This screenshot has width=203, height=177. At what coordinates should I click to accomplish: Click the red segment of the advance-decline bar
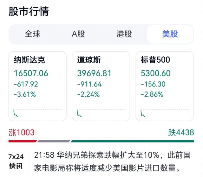click(23, 141)
